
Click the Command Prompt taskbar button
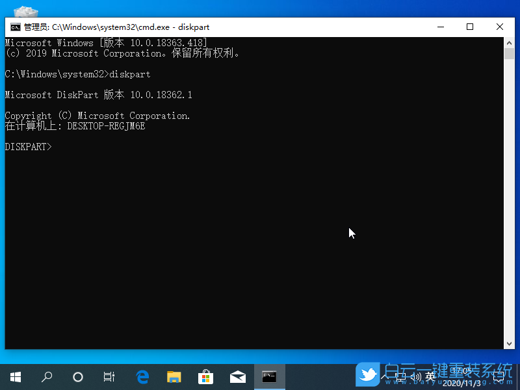tap(269, 376)
